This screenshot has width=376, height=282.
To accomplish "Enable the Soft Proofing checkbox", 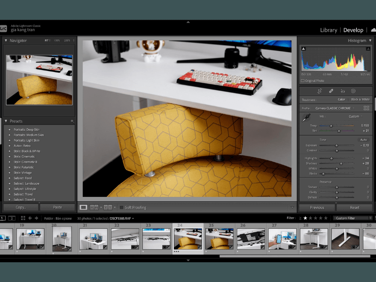I will click(x=121, y=207).
